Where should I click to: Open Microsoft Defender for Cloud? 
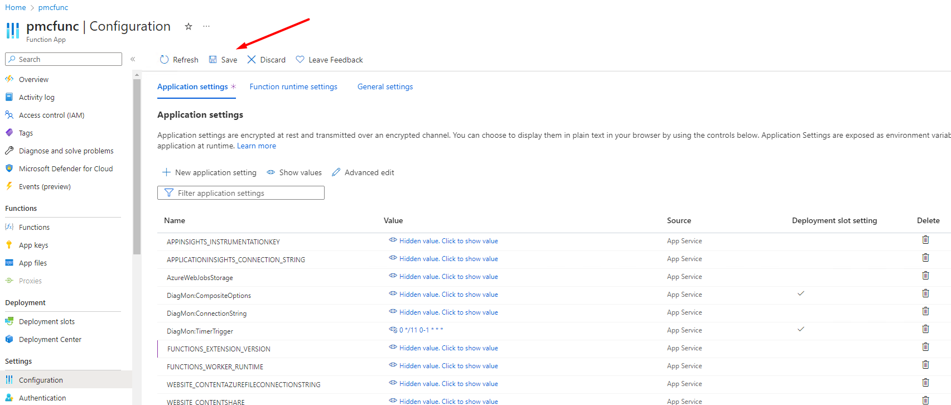65,168
